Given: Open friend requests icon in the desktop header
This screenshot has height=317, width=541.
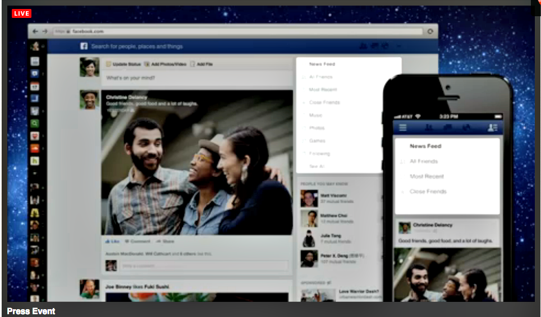Looking at the screenshot, I should coord(363,46).
